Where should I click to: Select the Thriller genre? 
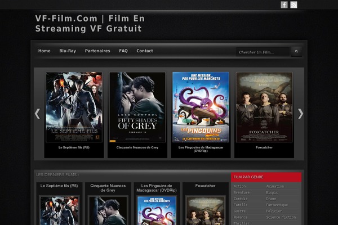click(242, 223)
